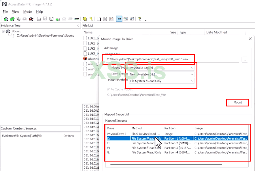Screen dimensions: 255x171
Task: Click the Partition column header in Mapped Images
Action: tap(170, 128)
